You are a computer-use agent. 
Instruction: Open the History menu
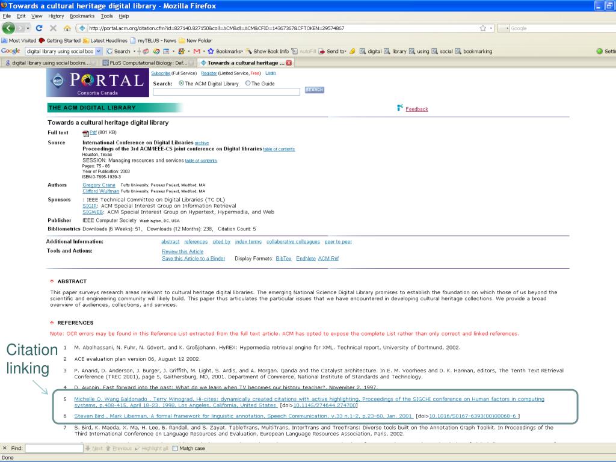click(x=56, y=16)
